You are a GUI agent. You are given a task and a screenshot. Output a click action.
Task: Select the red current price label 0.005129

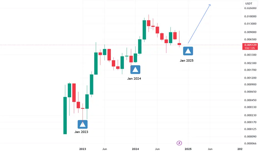pyautogui.click(x=250, y=46)
